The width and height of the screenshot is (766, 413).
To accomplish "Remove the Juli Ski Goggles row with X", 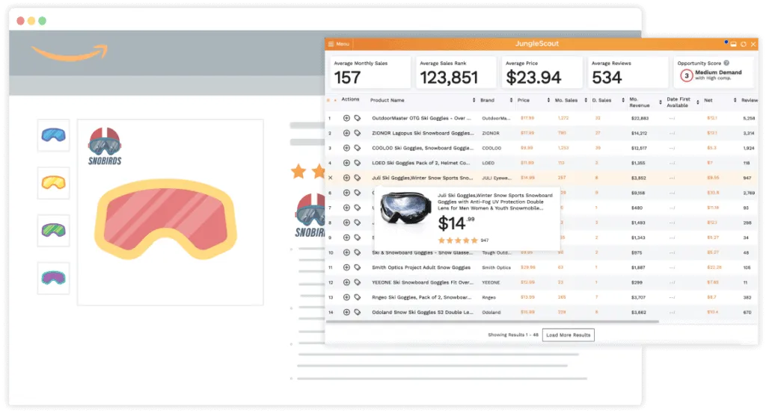I will [x=330, y=178].
